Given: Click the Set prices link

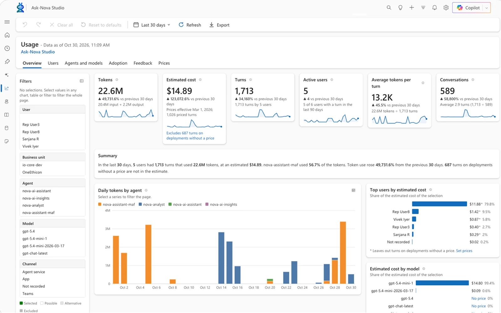Looking at the screenshot, I should click(x=464, y=251).
